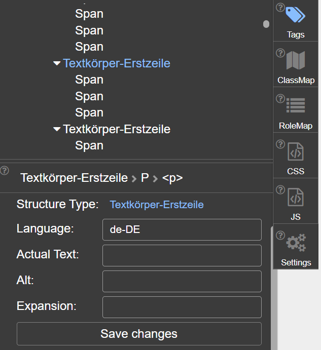Collapse the second Textkörper-Erstzeile tree node
Screen dimensions: 321x350
click(x=56, y=130)
